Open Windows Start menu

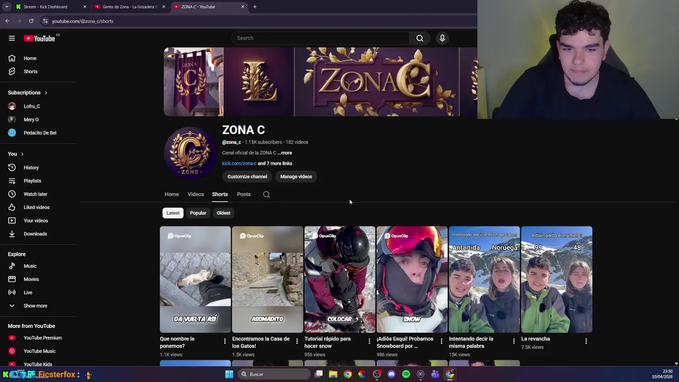229,374
